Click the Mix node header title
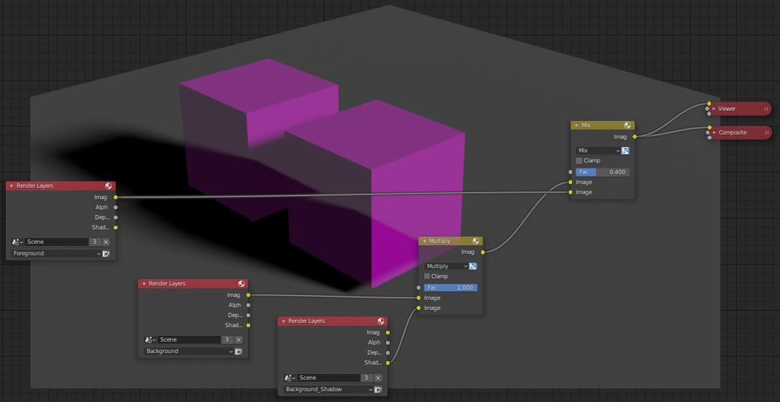The height and width of the screenshot is (402, 780). (586, 125)
